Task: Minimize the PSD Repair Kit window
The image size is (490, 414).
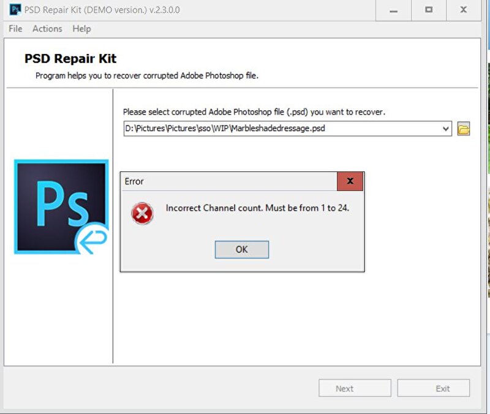Action: coord(393,10)
